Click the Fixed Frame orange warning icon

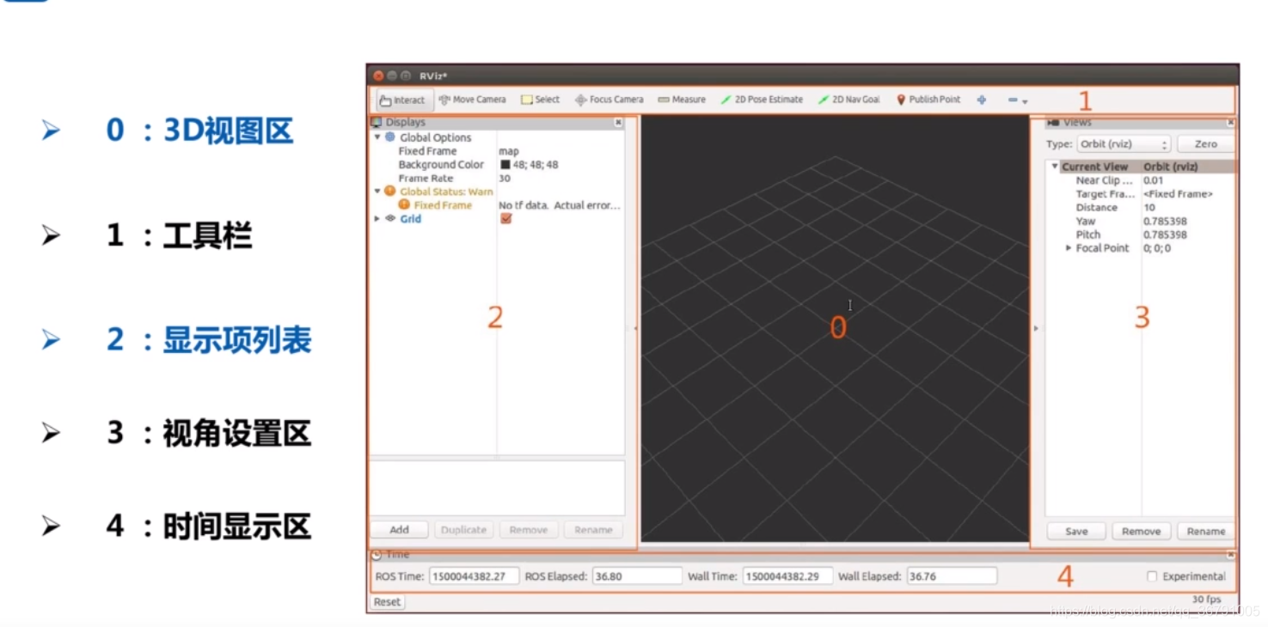click(x=404, y=205)
